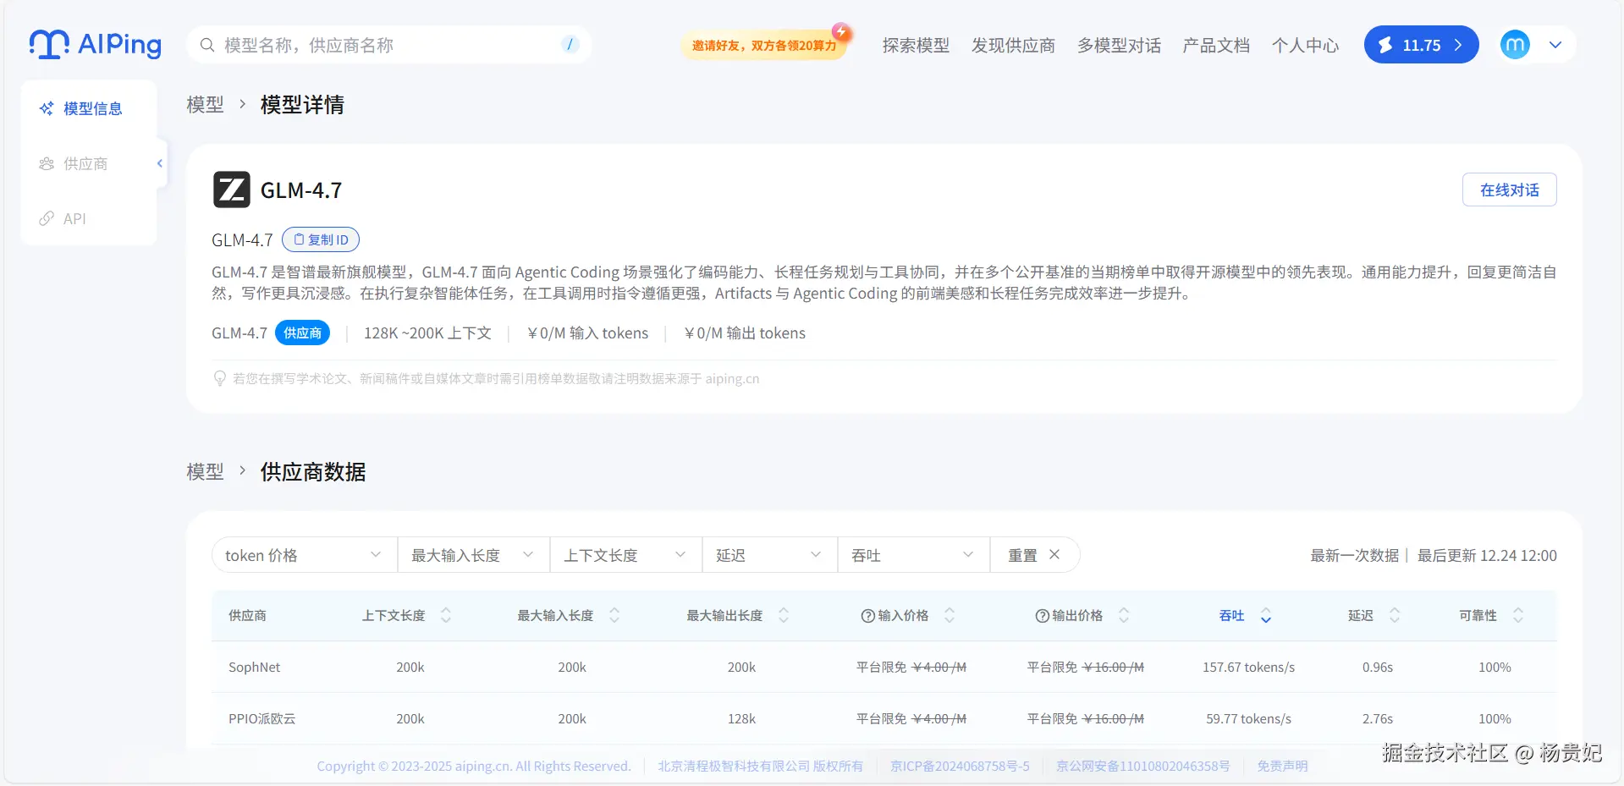1624x786 pixels.
Task: Click the invite friends promo banner
Action: click(x=766, y=44)
